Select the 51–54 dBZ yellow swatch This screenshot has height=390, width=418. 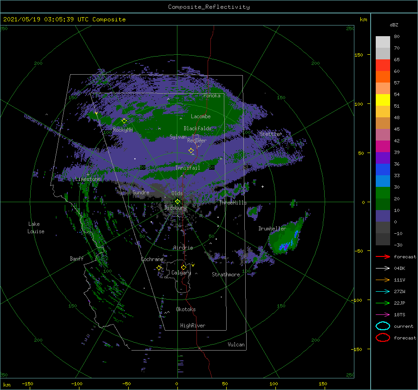point(383,100)
